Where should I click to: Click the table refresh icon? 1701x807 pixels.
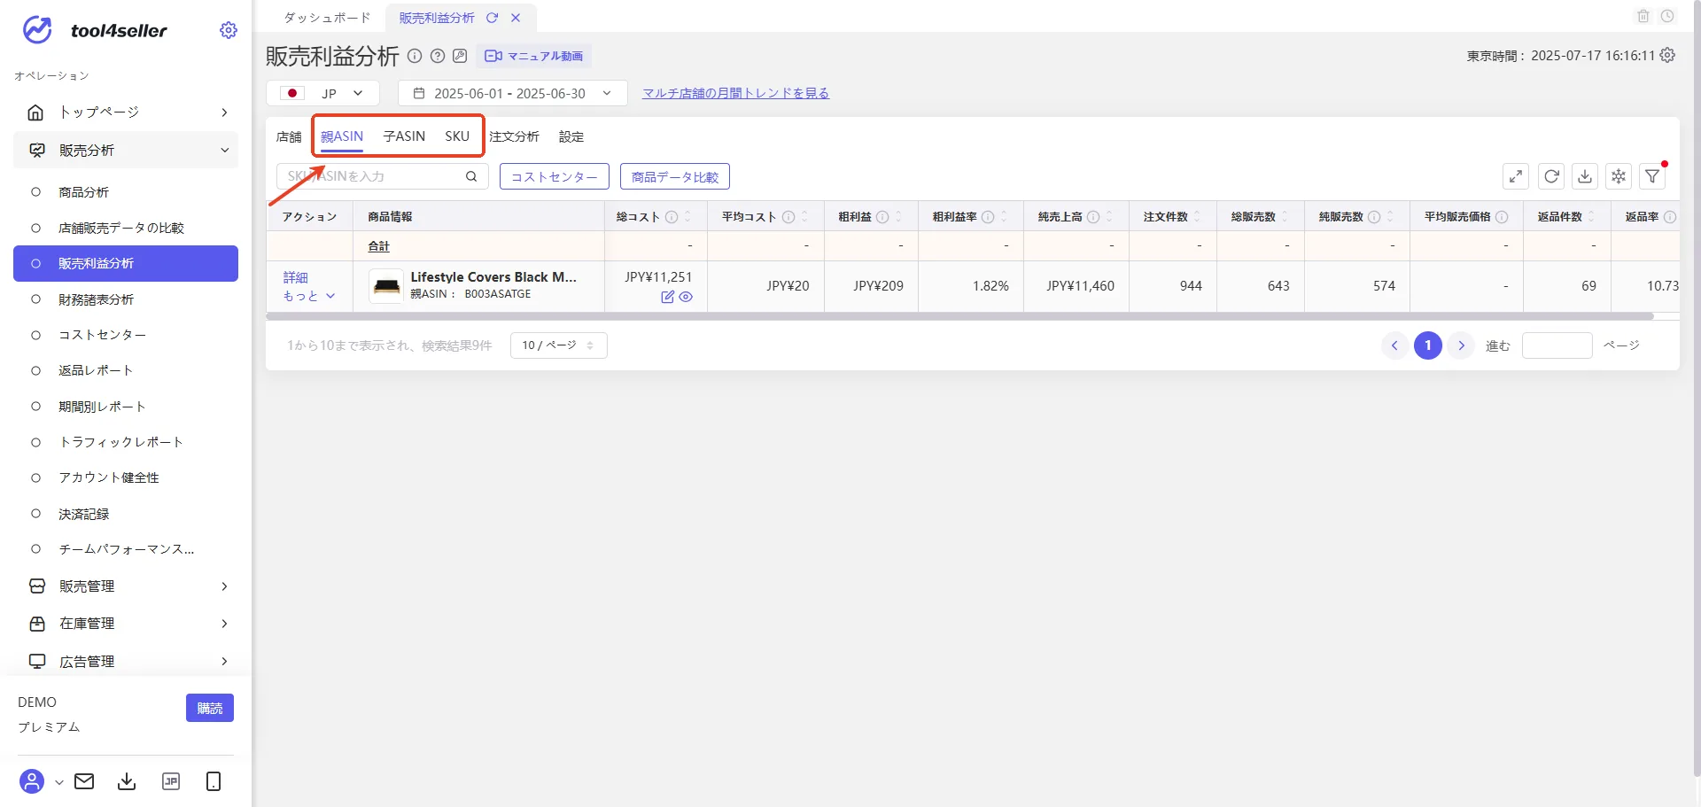coord(1551,176)
